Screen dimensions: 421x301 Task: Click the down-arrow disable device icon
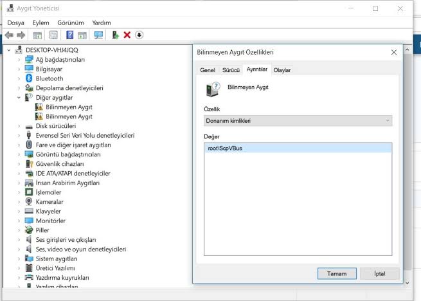[139, 35]
